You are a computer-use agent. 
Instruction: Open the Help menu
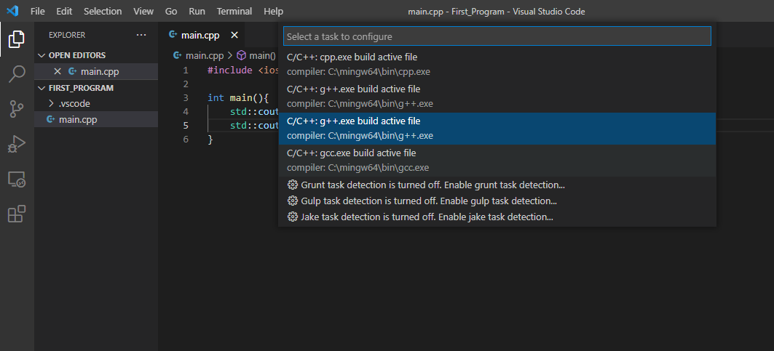click(x=274, y=11)
